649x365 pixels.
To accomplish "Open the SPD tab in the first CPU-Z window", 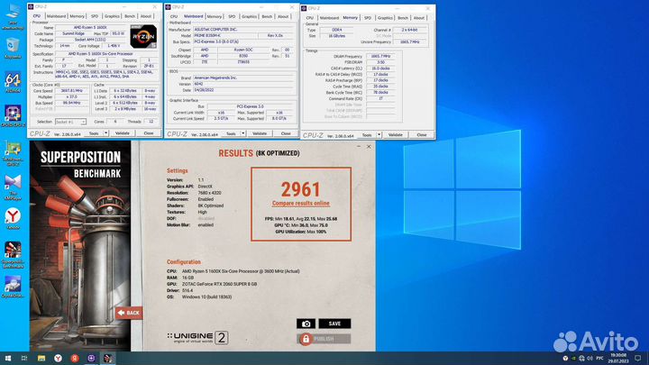I will pyautogui.click(x=95, y=16).
